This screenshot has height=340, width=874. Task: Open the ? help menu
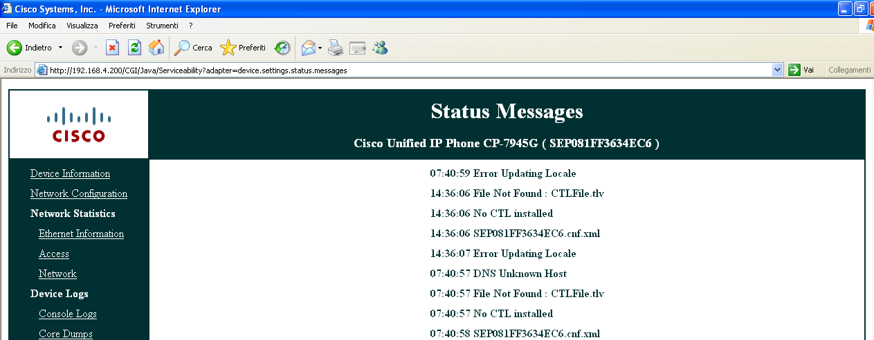(191, 26)
